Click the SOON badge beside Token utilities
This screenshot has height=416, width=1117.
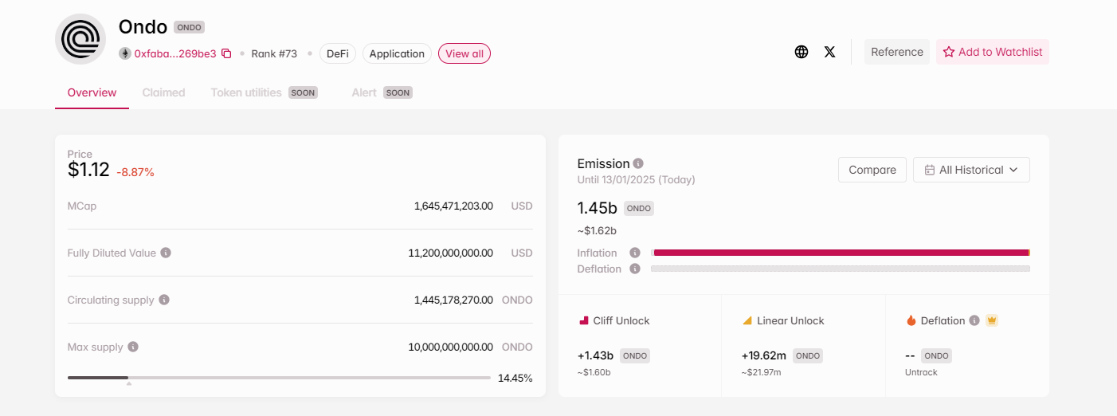[303, 92]
